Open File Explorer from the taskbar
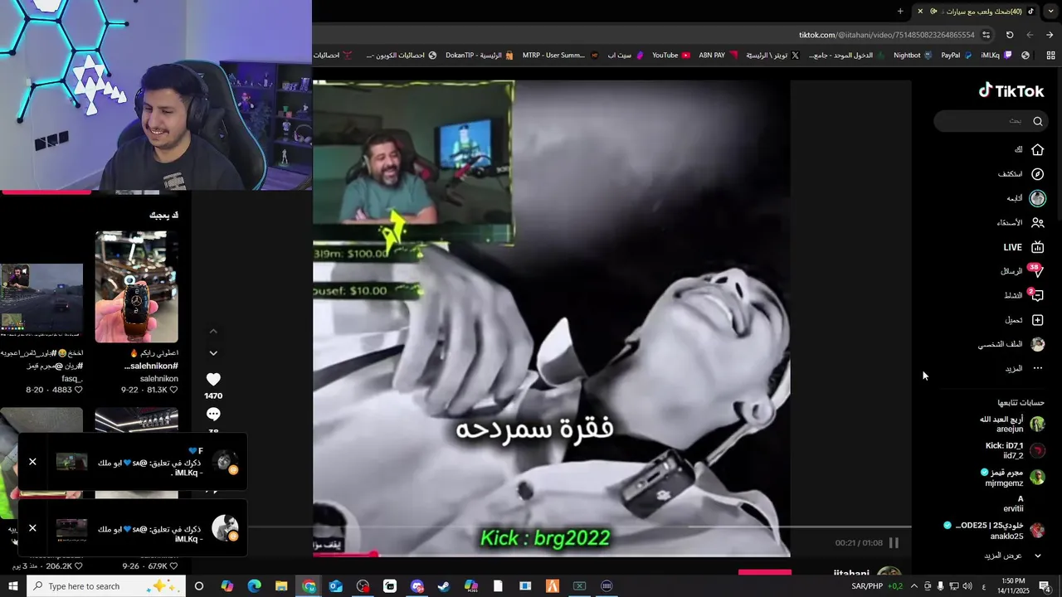1062x597 pixels. [x=281, y=586]
